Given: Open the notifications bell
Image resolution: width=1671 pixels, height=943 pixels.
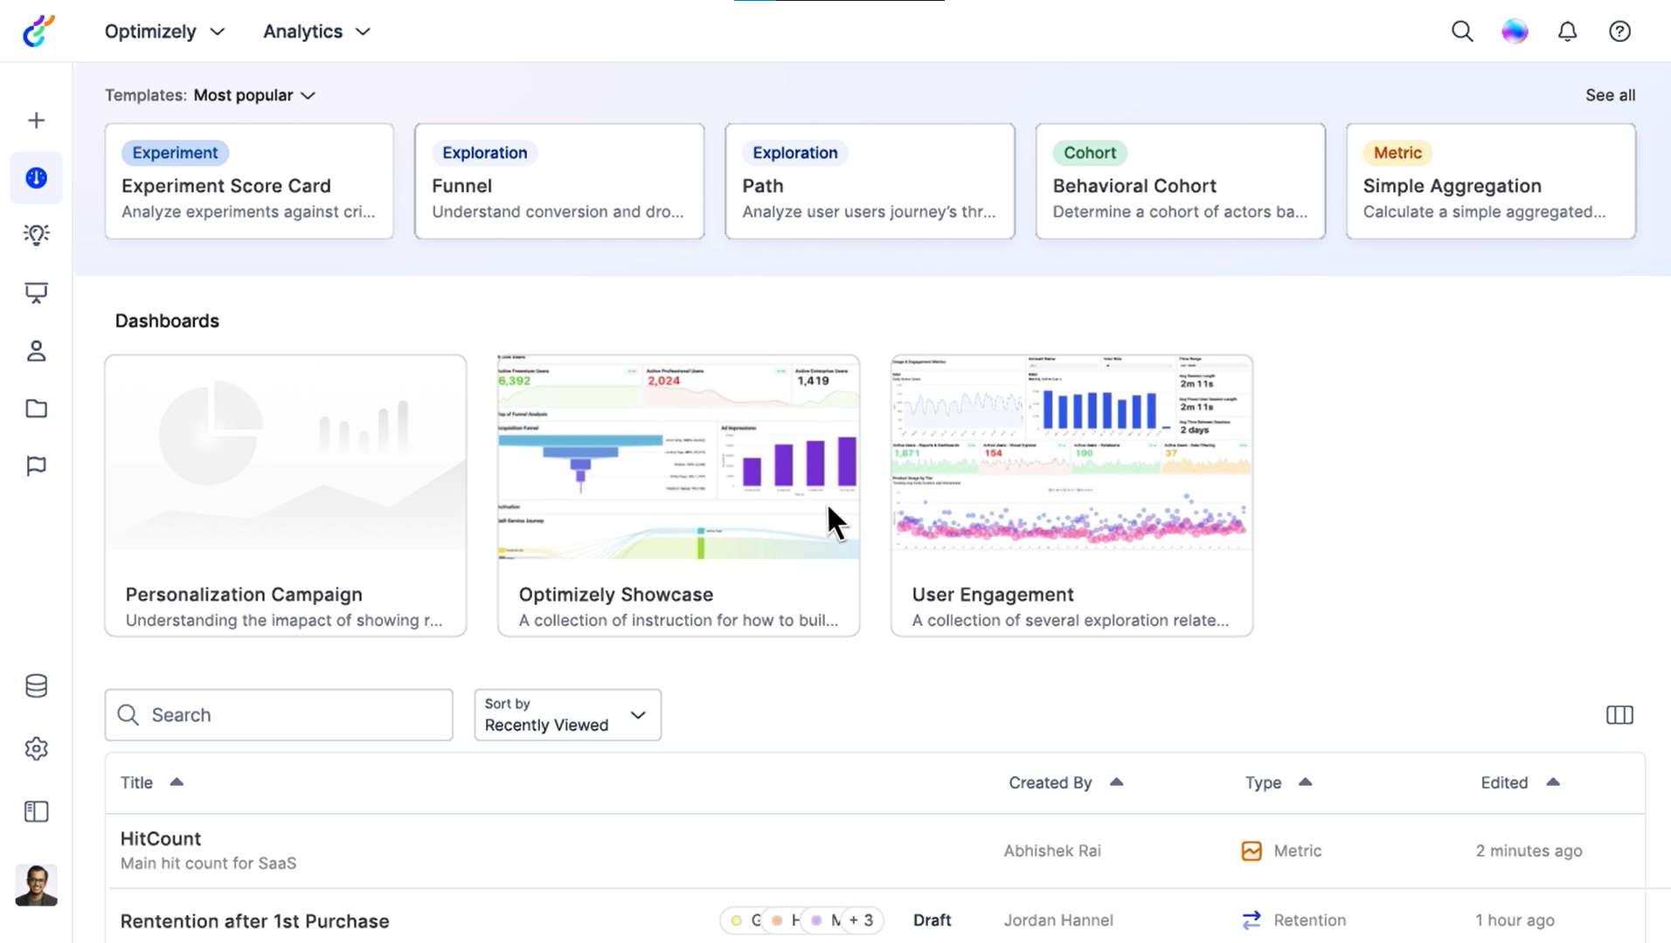Looking at the screenshot, I should [1567, 31].
